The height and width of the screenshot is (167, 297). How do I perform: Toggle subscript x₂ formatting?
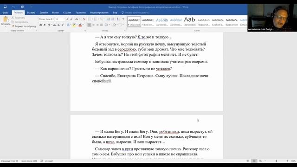coord(59,25)
